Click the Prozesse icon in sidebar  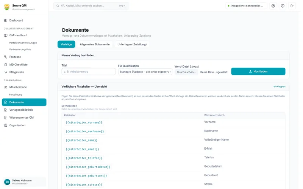(x=6, y=57)
